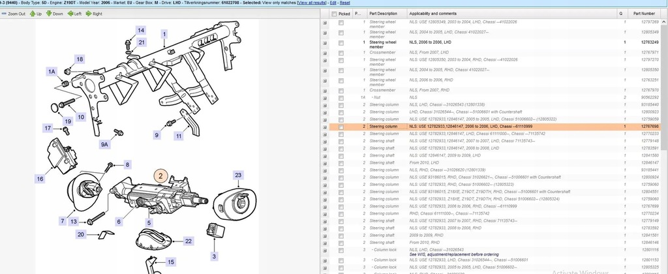668x274 pixels.
Task: Select part number 12767970 cell
Action: (x=650, y=90)
